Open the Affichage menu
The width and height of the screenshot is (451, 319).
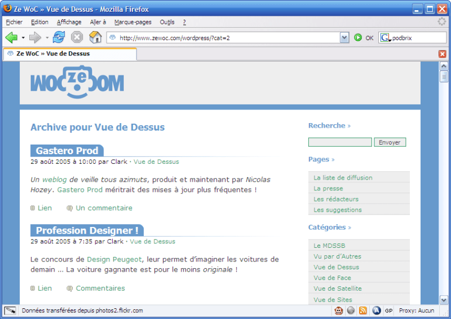(69, 22)
